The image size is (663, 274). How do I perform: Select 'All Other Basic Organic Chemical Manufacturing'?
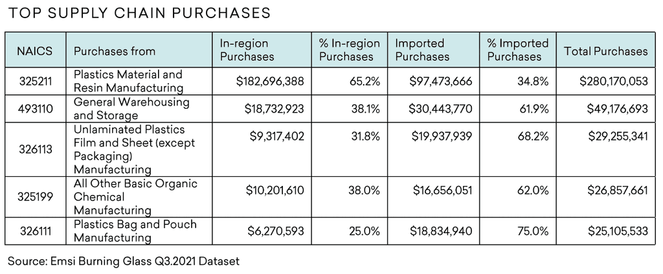(x=135, y=197)
